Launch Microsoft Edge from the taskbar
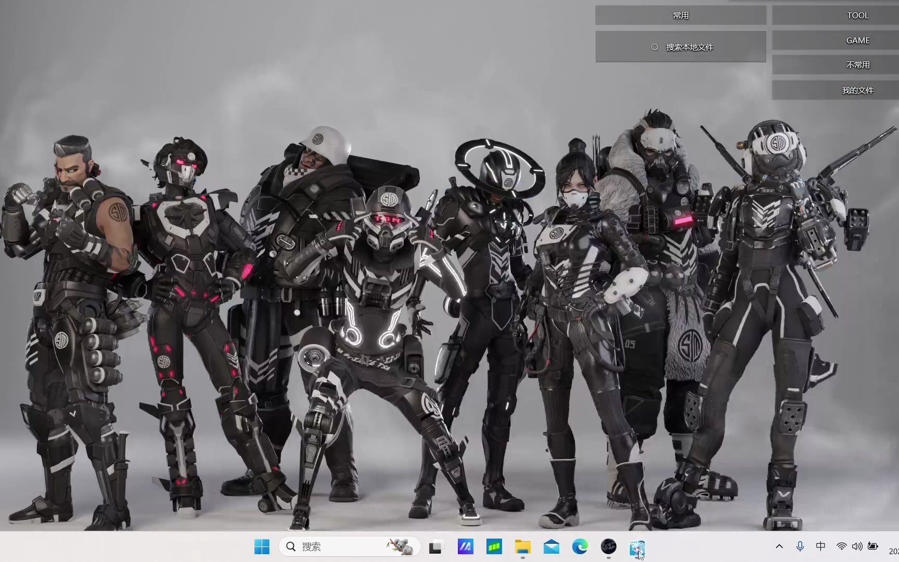This screenshot has height=562, width=899. (x=580, y=546)
